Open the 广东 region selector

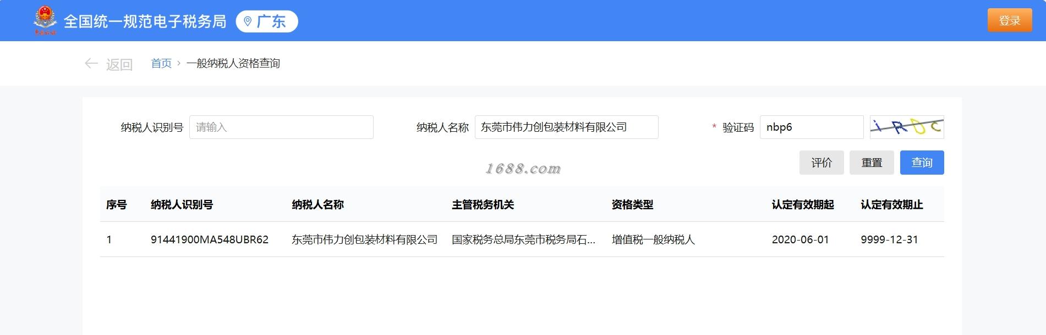point(267,21)
